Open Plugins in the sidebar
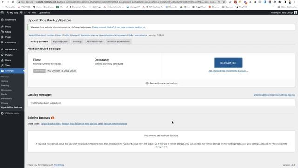This screenshot has height=168, width=298. [x=8, y=55]
